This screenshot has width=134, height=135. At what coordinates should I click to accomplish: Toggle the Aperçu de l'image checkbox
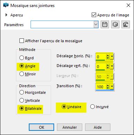tap(94, 15)
